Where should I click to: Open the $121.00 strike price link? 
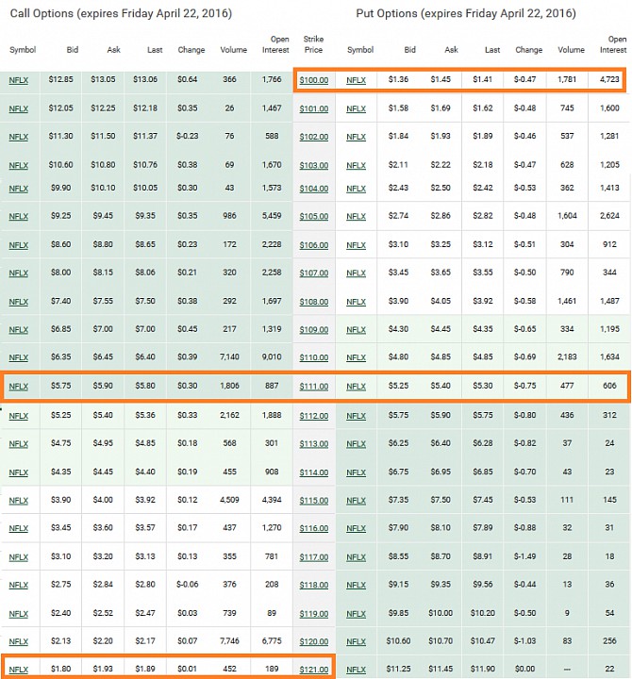[x=313, y=670]
